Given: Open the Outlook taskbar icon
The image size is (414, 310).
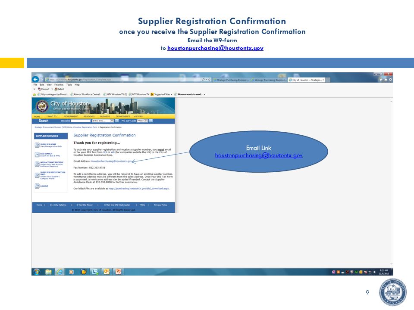Looking at the screenshot, I should tap(107, 272).
